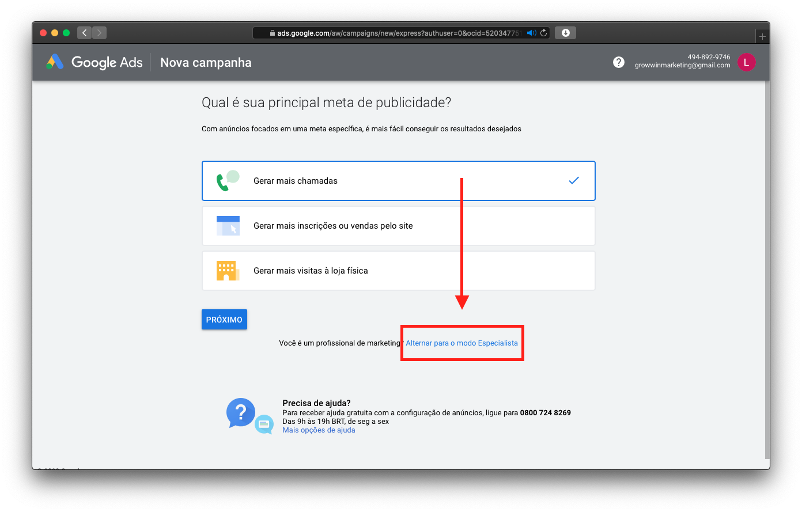This screenshot has height=512, width=802.
Task: Select the Gerar mais chamadas option
Action: pos(399,181)
